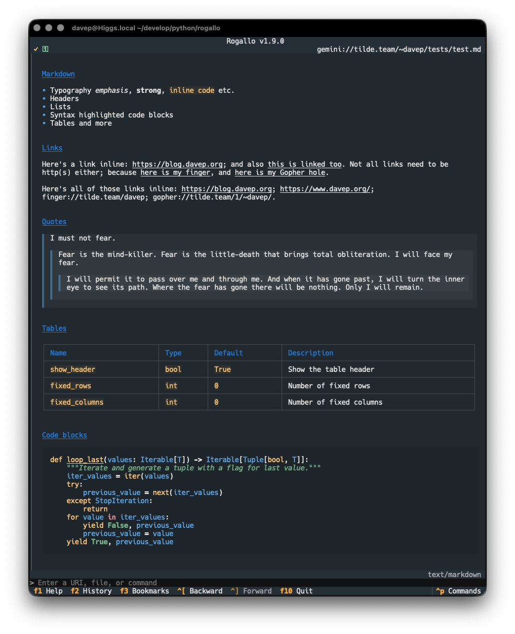
Task: Click the green keyhole security icon
Action: pos(45,49)
